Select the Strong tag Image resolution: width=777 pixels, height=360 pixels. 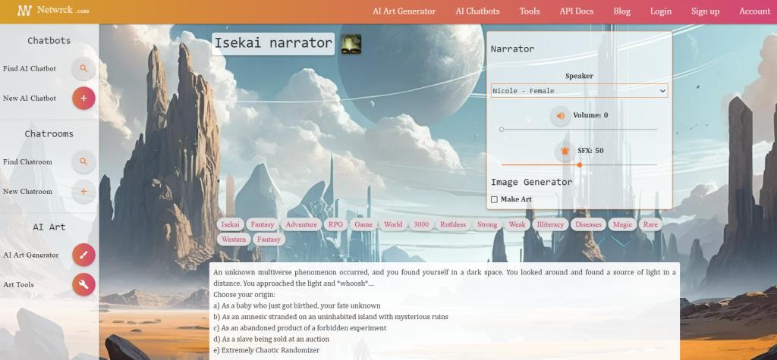pos(487,224)
